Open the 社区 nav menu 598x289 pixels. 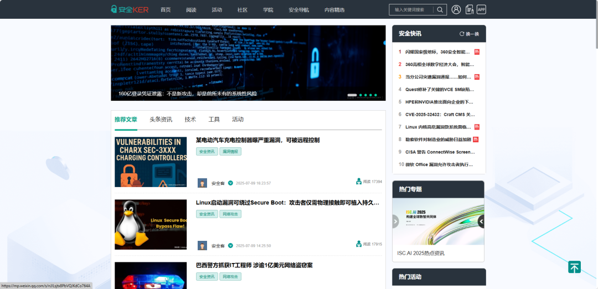tap(242, 10)
